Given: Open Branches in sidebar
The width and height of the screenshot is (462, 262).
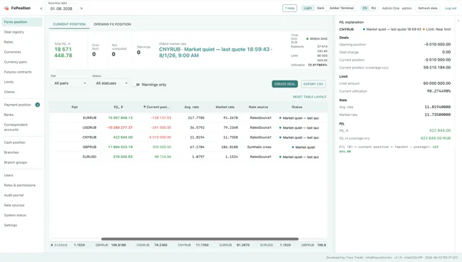Looking at the screenshot, I should click(22, 152).
